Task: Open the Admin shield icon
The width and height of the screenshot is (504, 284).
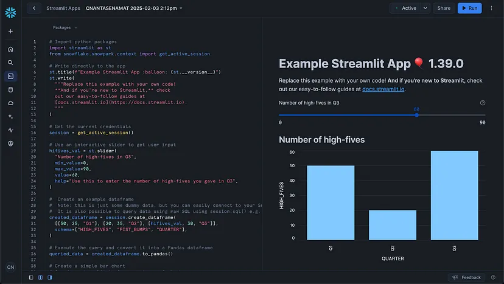Action: [x=10, y=144]
